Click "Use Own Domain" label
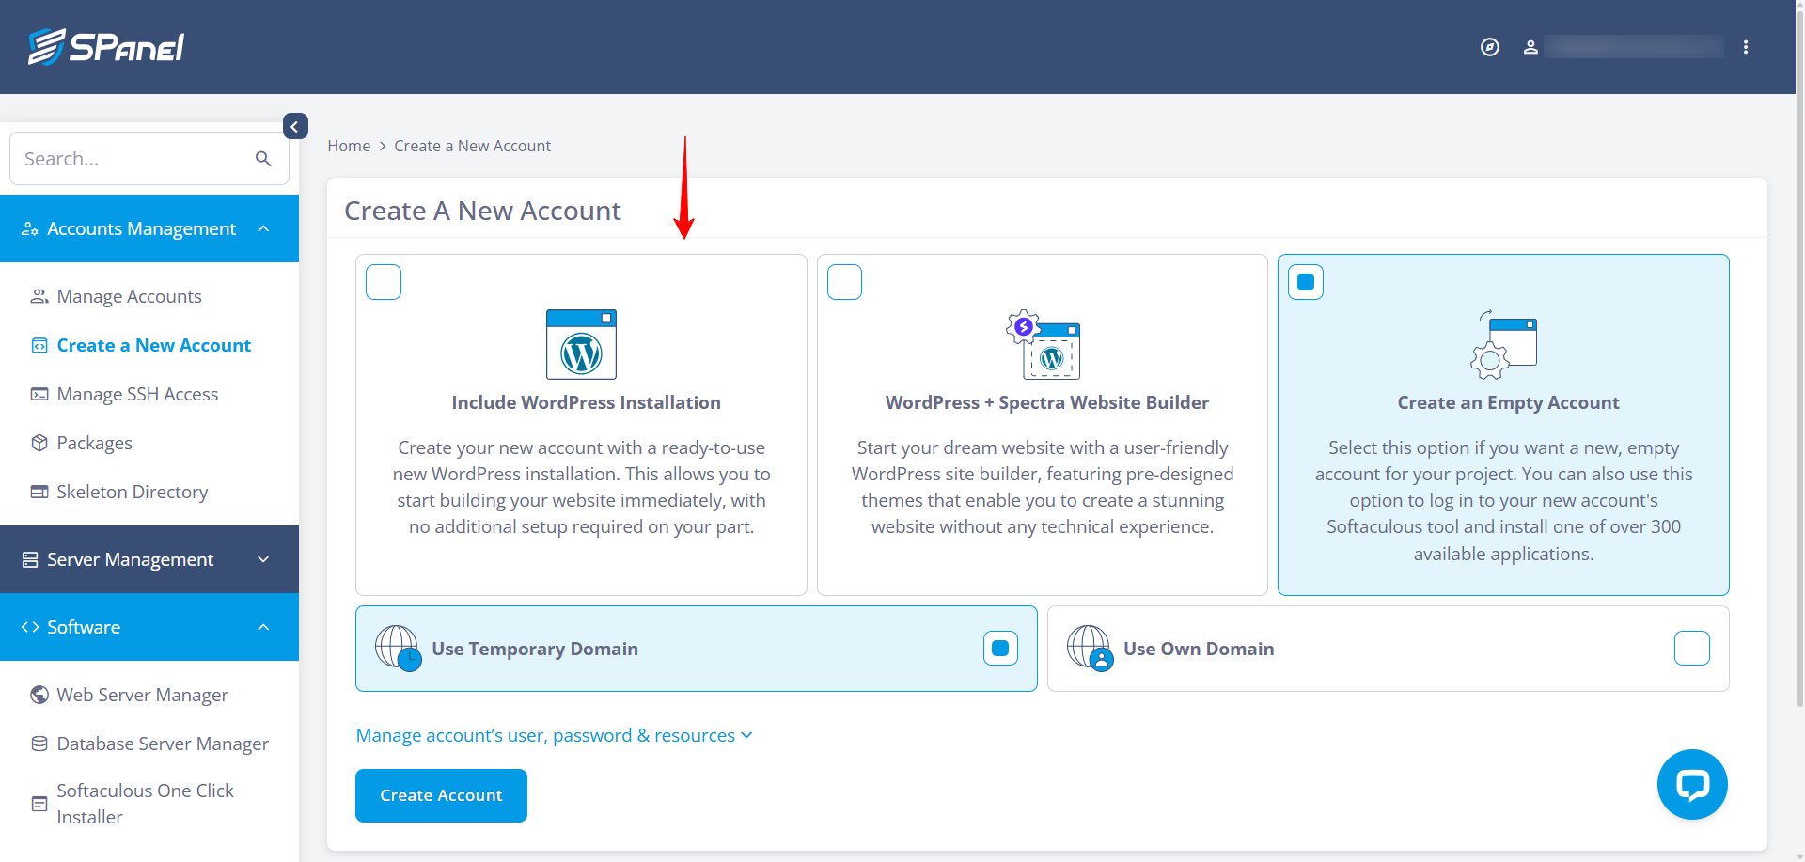The width and height of the screenshot is (1805, 862). pos(1199,649)
